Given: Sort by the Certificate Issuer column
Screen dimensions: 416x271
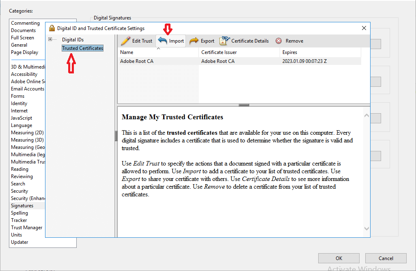Looking at the screenshot, I should click(x=219, y=52).
